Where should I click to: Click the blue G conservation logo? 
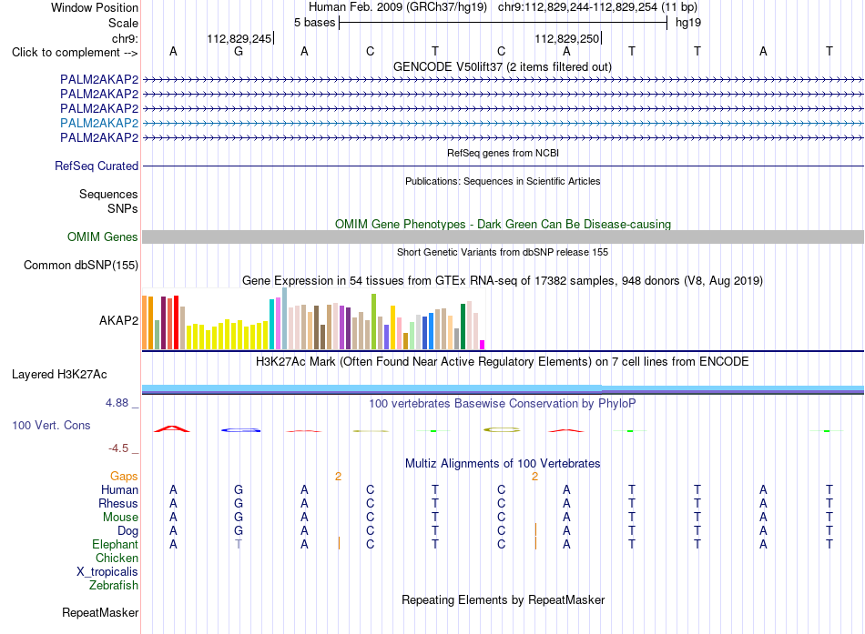[x=240, y=430]
